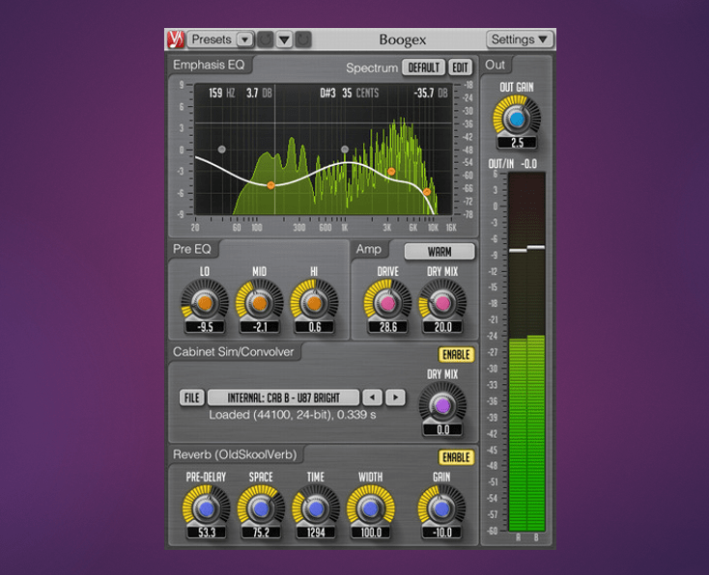Click the Cabinet DRY MIX knob
This screenshot has height=575, width=709.
click(x=442, y=405)
